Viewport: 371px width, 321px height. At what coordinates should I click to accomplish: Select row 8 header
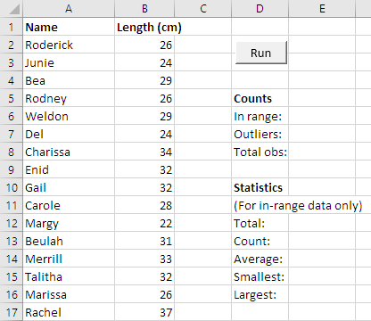[x=12, y=152]
